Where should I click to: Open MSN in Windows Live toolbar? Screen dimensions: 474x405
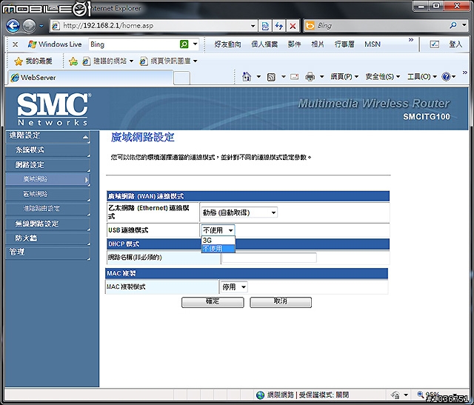[x=373, y=44]
